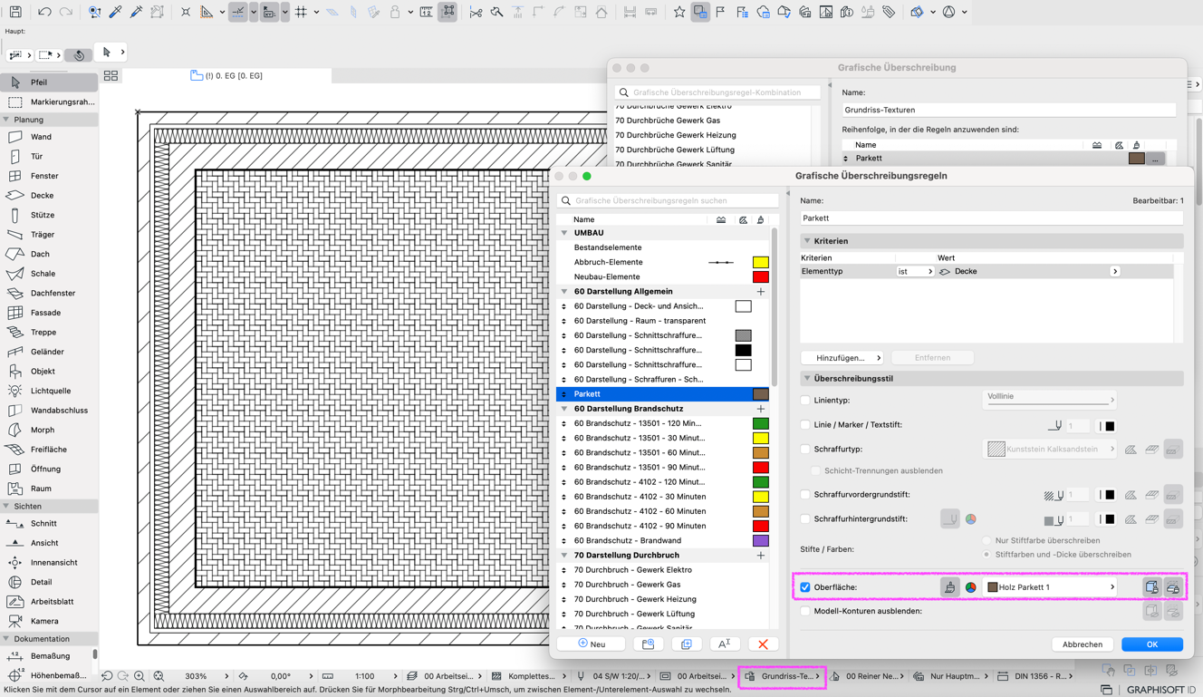Check the Schraffurvordergrundstift checkbox

[x=805, y=495]
